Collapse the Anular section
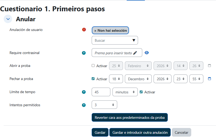This screenshot has width=216, height=139. pos(8,19)
